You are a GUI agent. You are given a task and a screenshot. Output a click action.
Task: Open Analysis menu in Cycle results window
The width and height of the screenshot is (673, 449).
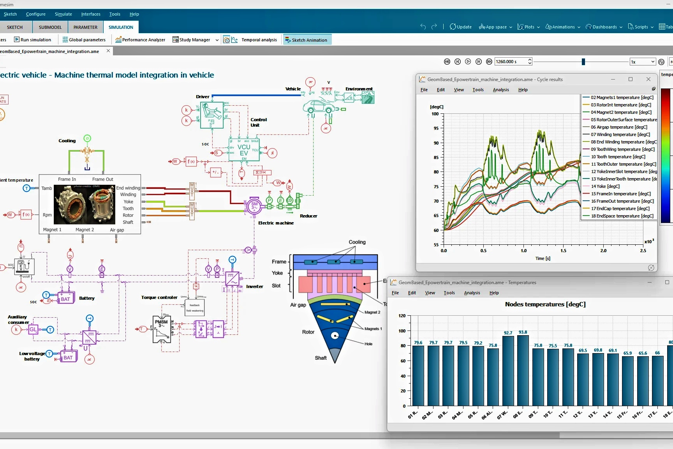[x=501, y=90]
